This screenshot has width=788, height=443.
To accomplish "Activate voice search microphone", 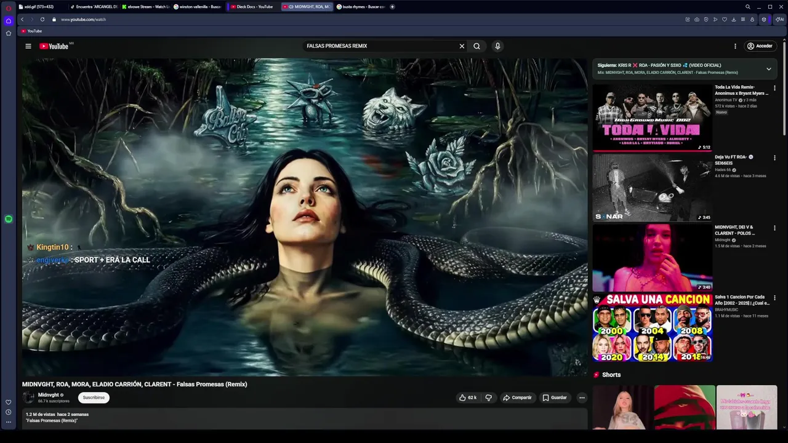I will point(497,46).
